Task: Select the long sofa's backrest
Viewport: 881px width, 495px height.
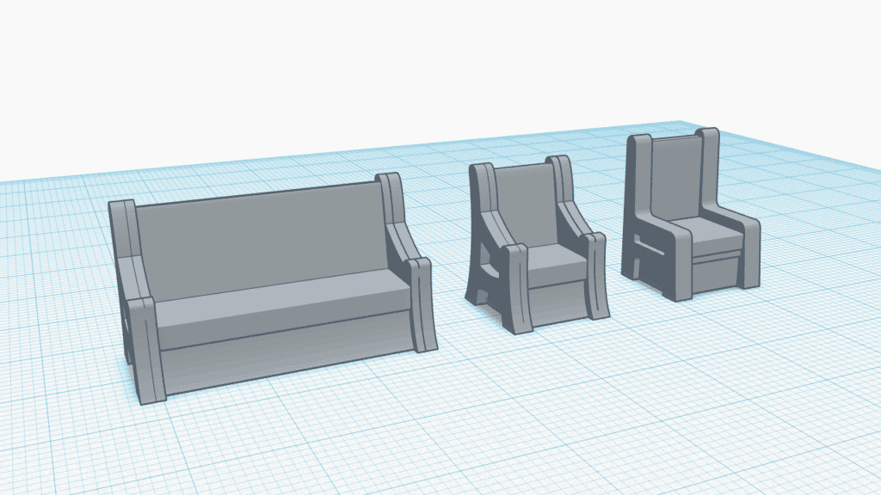Action: 258,241
